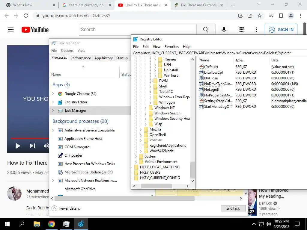Screen dimensions: 307x230
Task: Click the CTF Loader process icon
Action: pyautogui.click(x=60, y=155)
